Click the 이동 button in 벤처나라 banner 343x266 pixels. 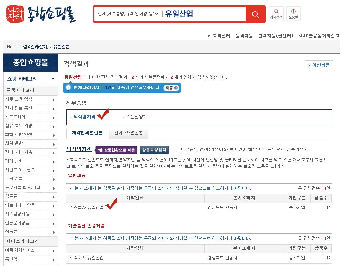(x=172, y=88)
